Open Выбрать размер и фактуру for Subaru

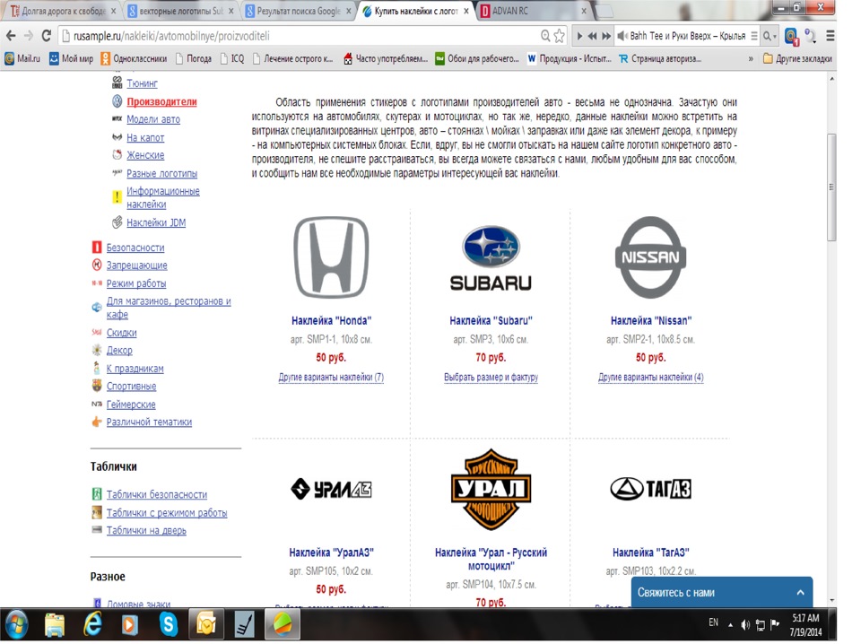tap(491, 378)
